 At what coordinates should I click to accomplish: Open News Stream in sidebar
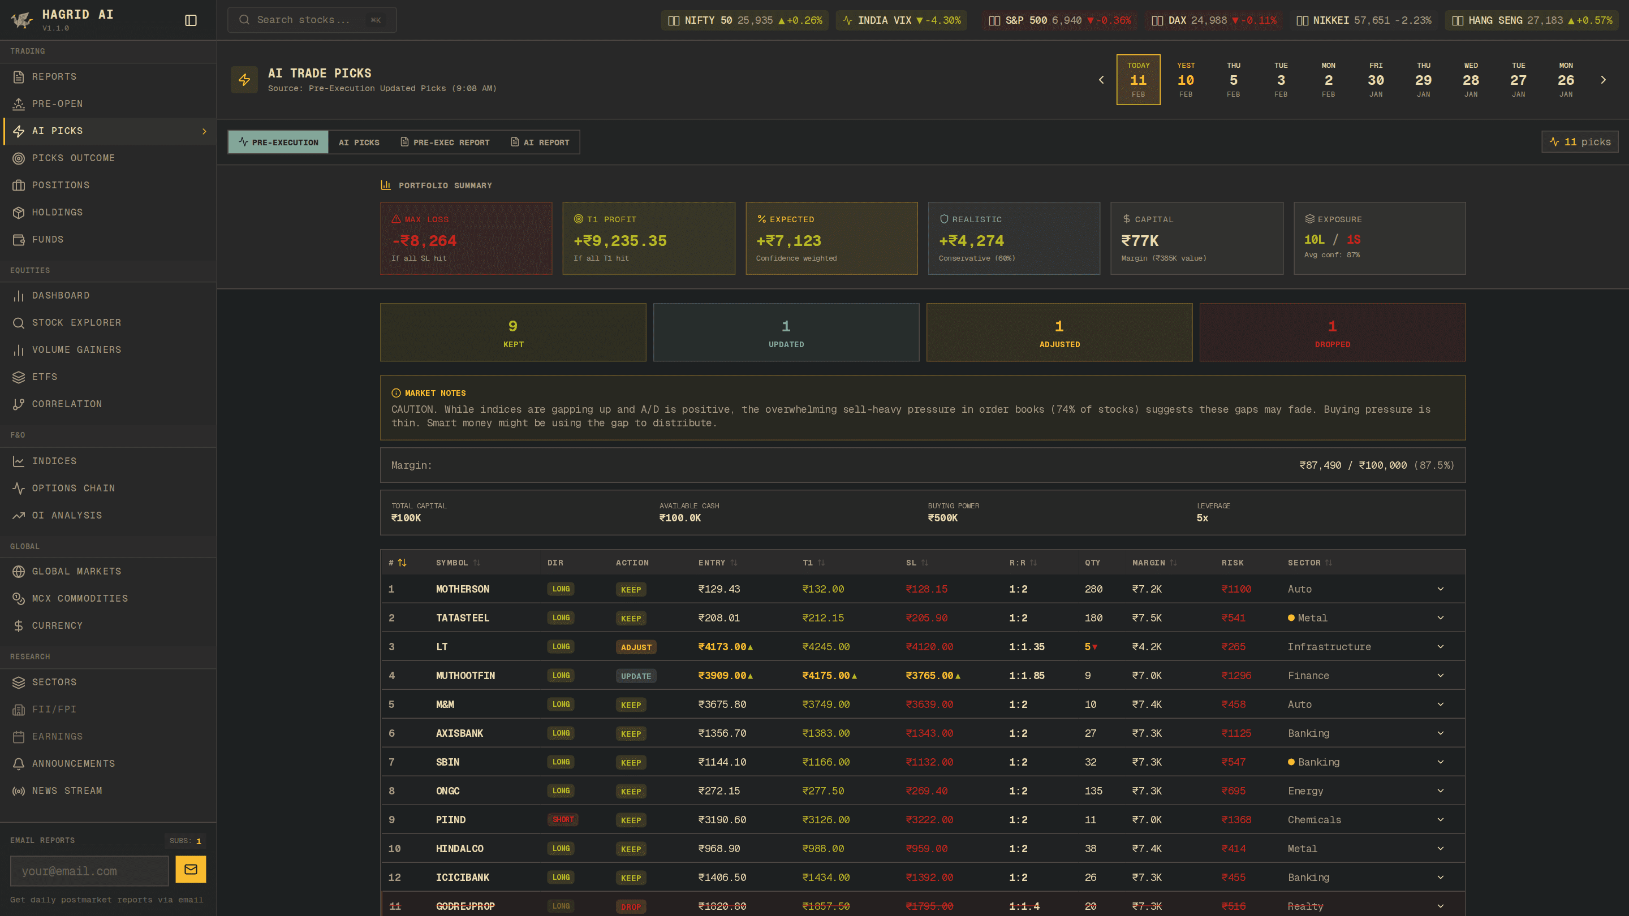pos(67,791)
